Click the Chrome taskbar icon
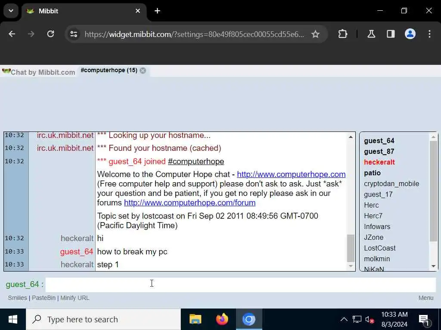 (249, 319)
